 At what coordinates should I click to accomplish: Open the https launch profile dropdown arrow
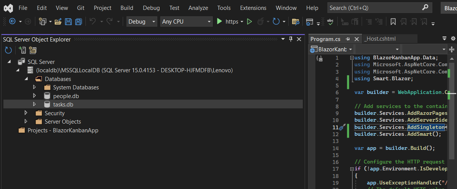[x=242, y=22]
